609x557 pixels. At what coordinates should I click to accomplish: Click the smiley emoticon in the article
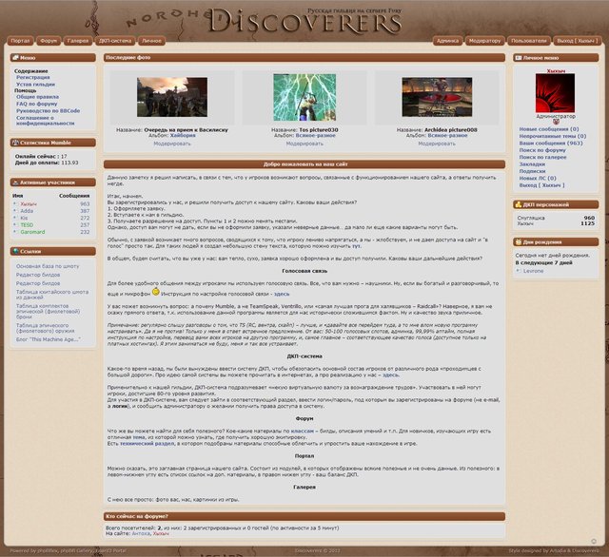(x=156, y=292)
